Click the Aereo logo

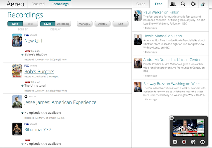16,4
